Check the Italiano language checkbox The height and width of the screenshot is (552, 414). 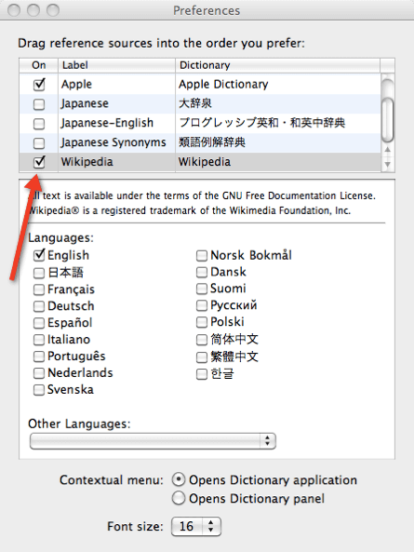(x=39, y=340)
